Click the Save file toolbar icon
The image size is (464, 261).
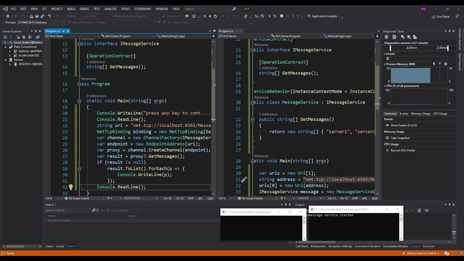(37, 16)
